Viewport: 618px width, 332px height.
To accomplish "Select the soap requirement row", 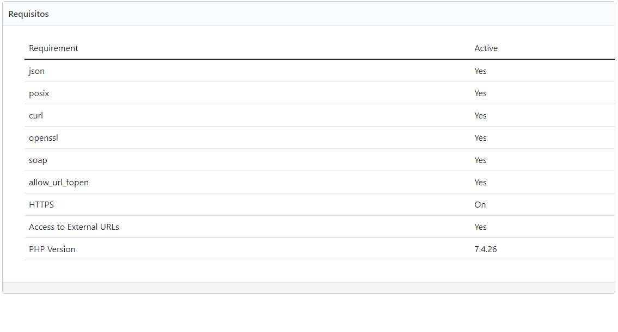I will click(319, 160).
